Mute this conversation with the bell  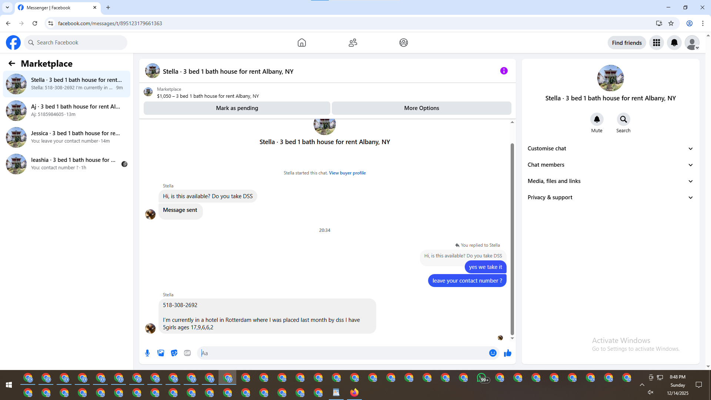click(x=597, y=119)
